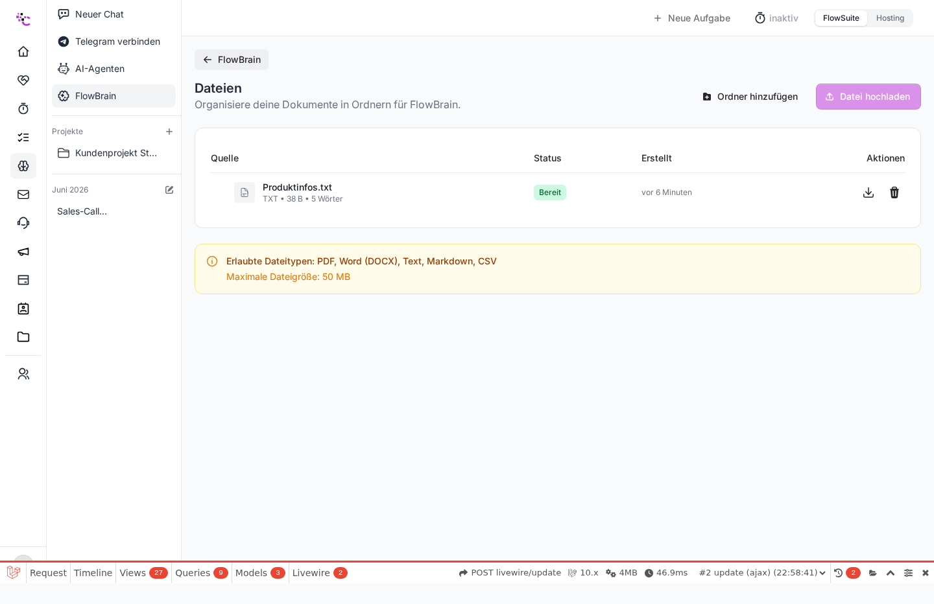Open the debugbar Timeline tab

point(93,573)
